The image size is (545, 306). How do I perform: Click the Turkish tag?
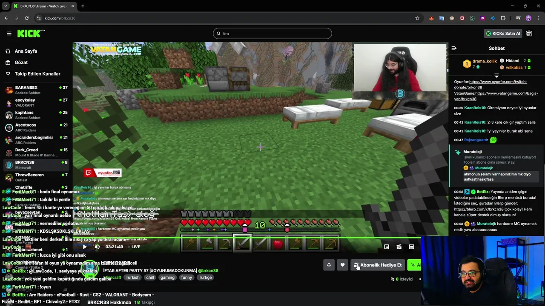pos(132,278)
